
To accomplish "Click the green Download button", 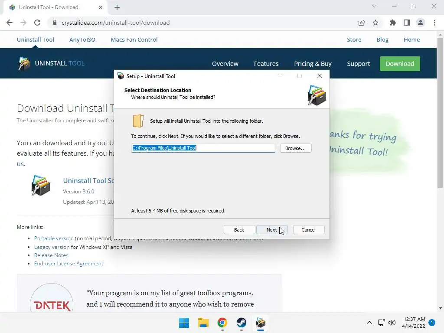I will click(400, 64).
